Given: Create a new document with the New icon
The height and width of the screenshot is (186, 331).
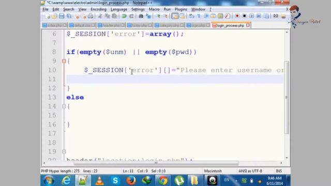Looking at the screenshot, I should click(48, 16).
